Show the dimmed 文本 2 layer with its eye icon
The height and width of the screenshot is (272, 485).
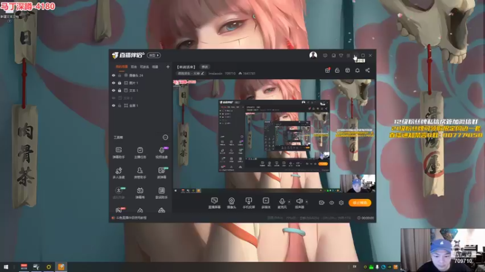click(x=113, y=98)
